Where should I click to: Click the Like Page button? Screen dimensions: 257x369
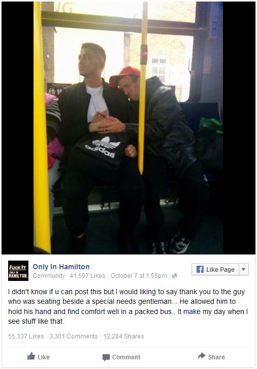[215, 269]
